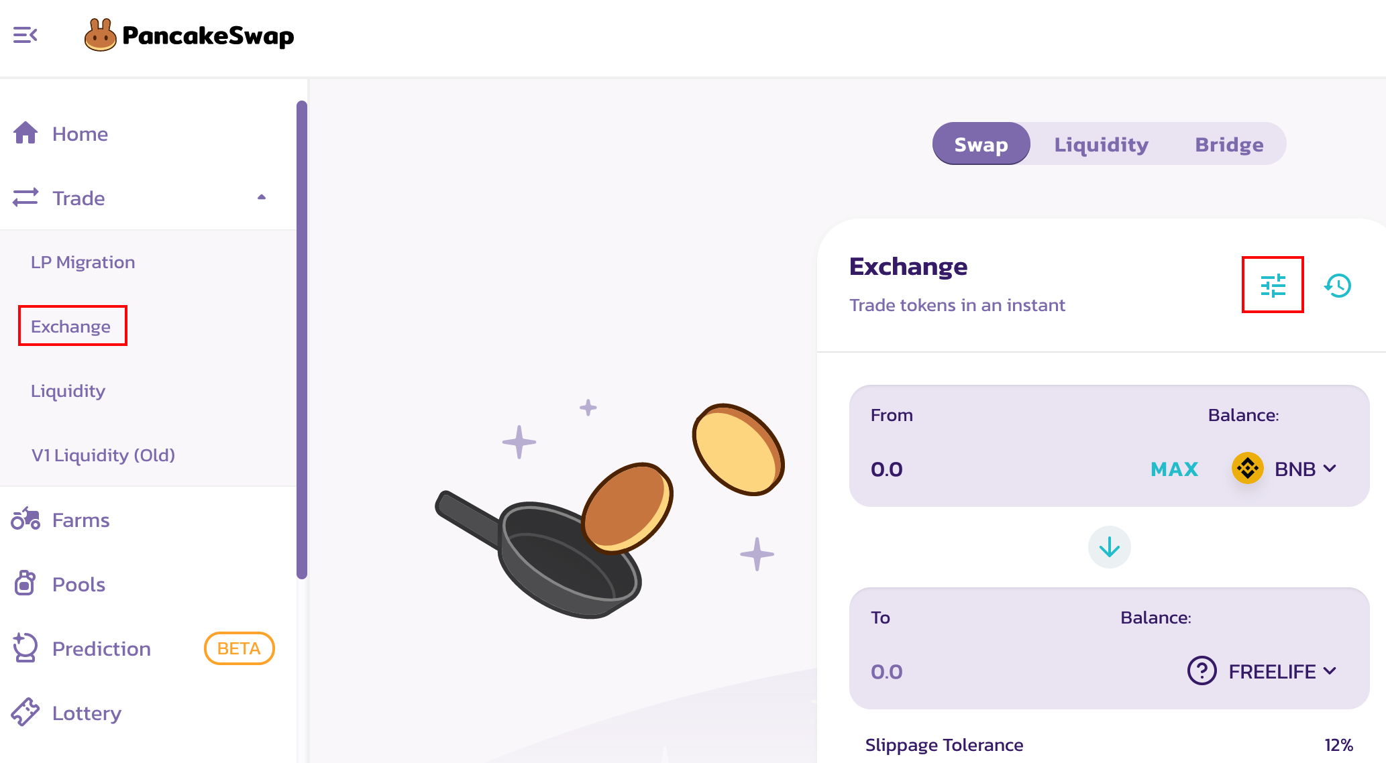Open recent transactions history icon

(1338, 286)
